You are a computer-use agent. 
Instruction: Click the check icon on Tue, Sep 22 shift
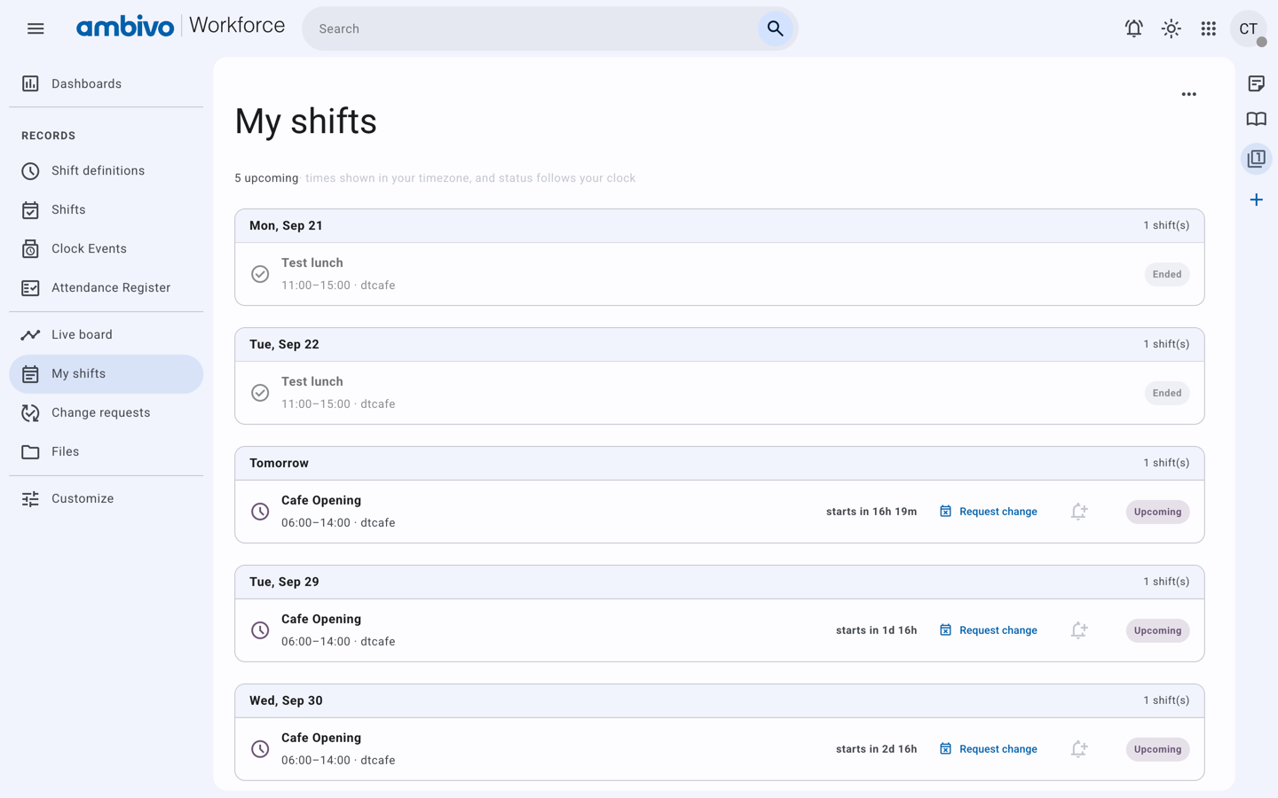pos(260,393)
